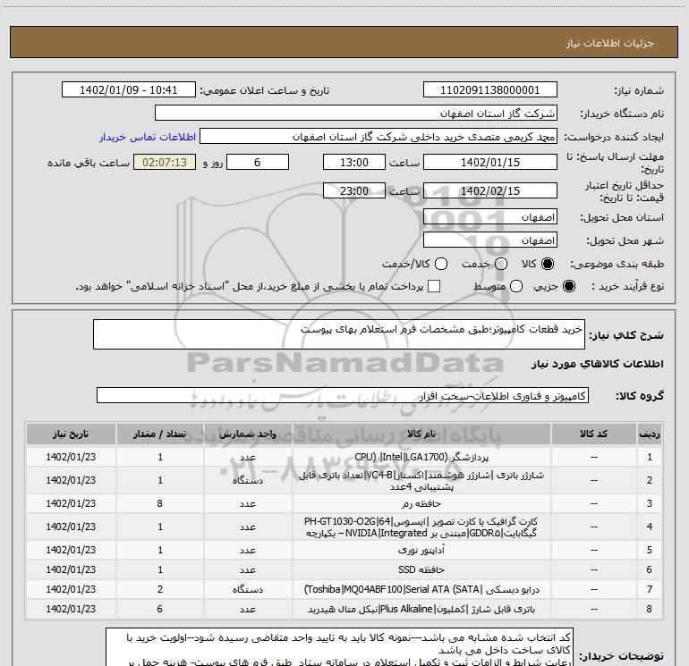Click the تعداد / مقدار column header
This screenshot has width=689, height=666.
pyautogui.click(x=160, y=434)
